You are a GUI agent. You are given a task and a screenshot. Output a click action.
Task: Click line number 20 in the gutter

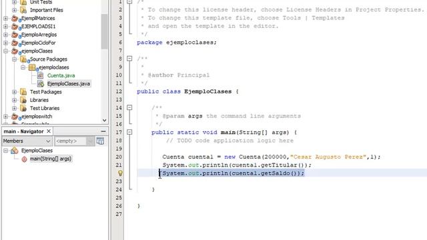119,157
